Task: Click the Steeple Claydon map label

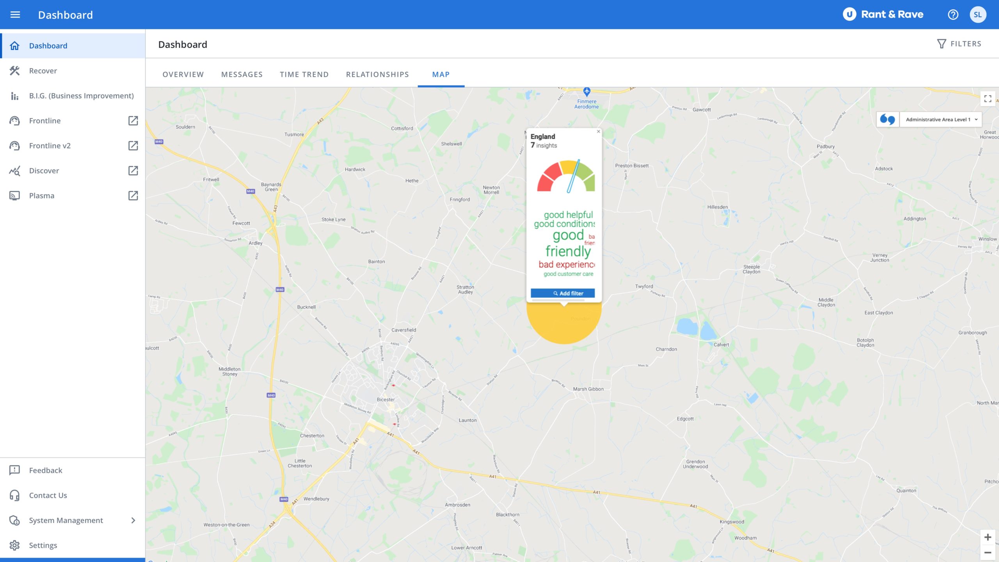Action: 751,269
